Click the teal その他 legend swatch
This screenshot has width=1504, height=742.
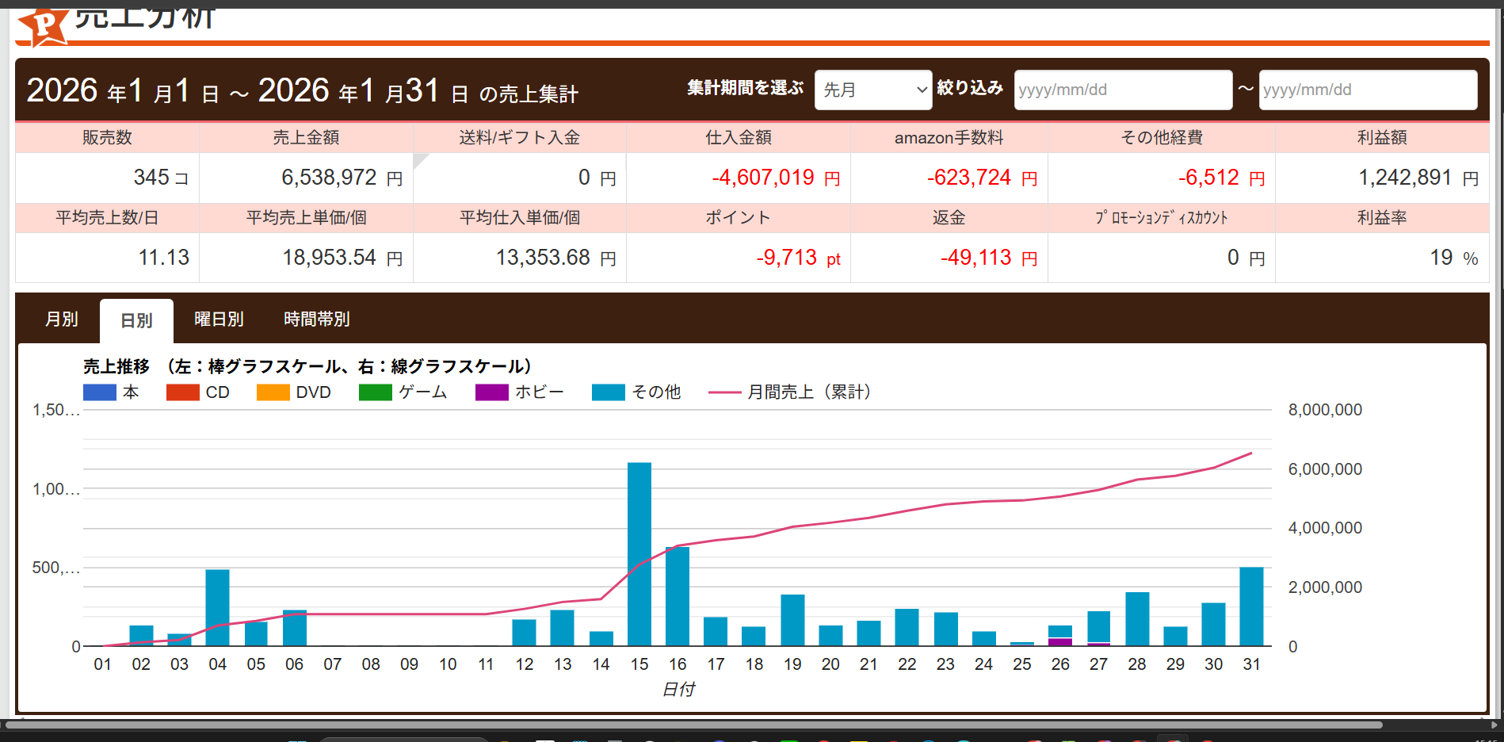coord(608,392)
